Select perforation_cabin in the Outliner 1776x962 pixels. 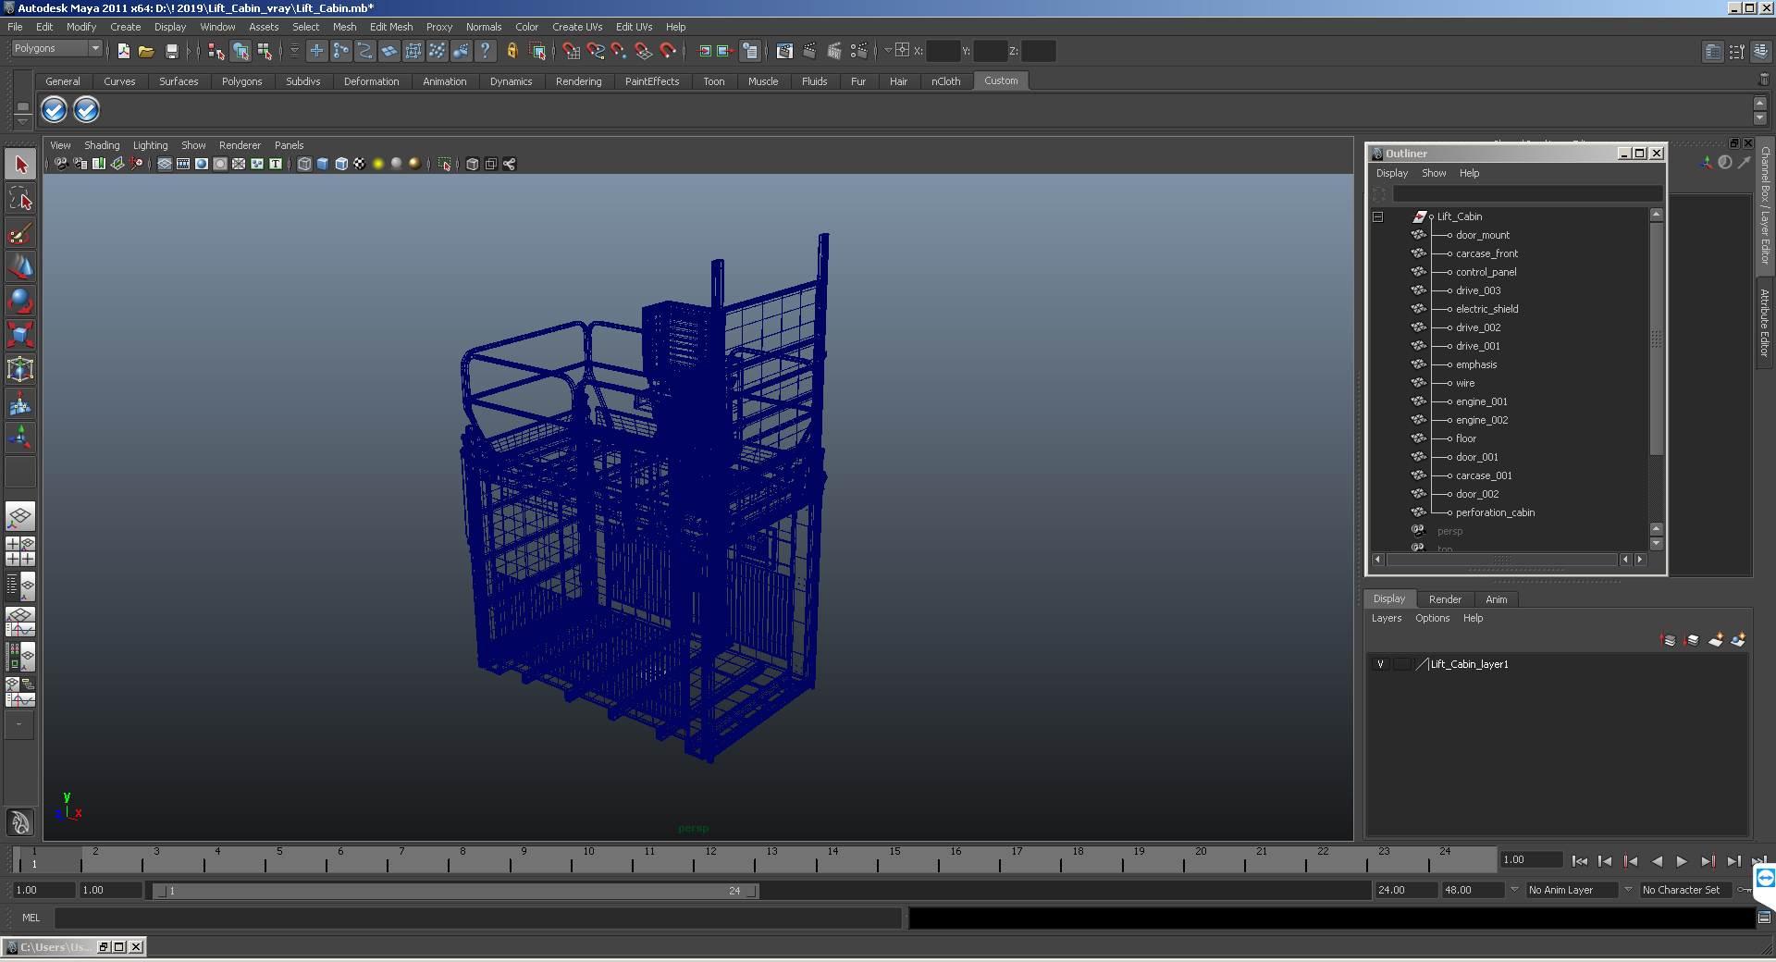[x=1495, y=512]
